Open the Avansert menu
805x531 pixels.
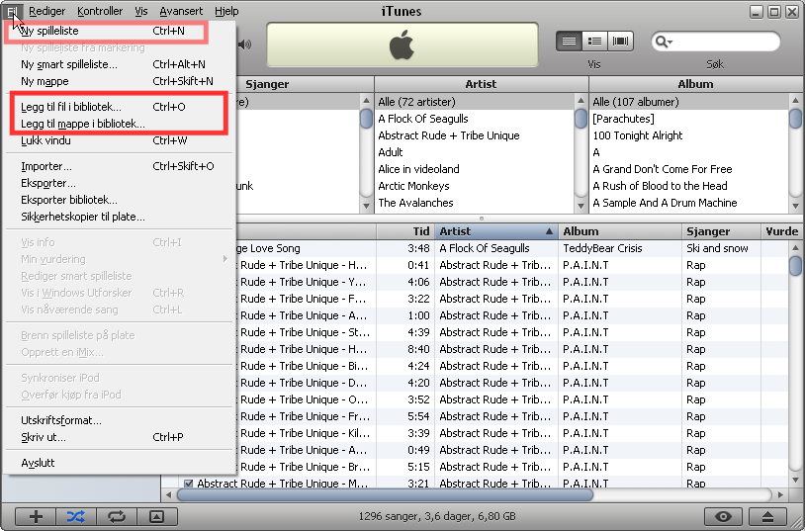coord(181,11)
